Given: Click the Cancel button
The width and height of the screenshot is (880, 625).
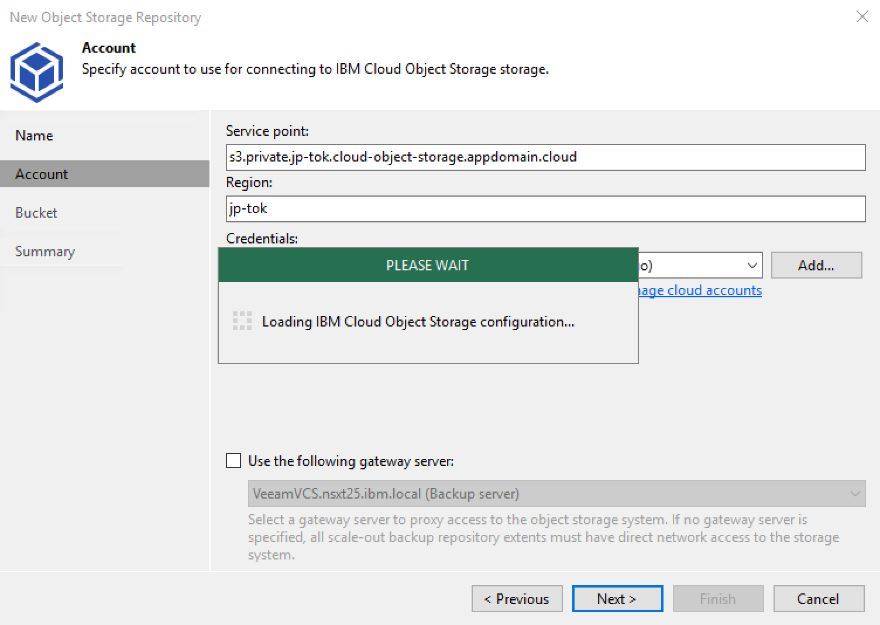Looking at the screenshot, I should [818, 599].
